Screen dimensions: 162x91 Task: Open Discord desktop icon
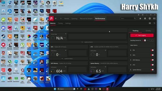pyautogui.click(x=3, y=29)
